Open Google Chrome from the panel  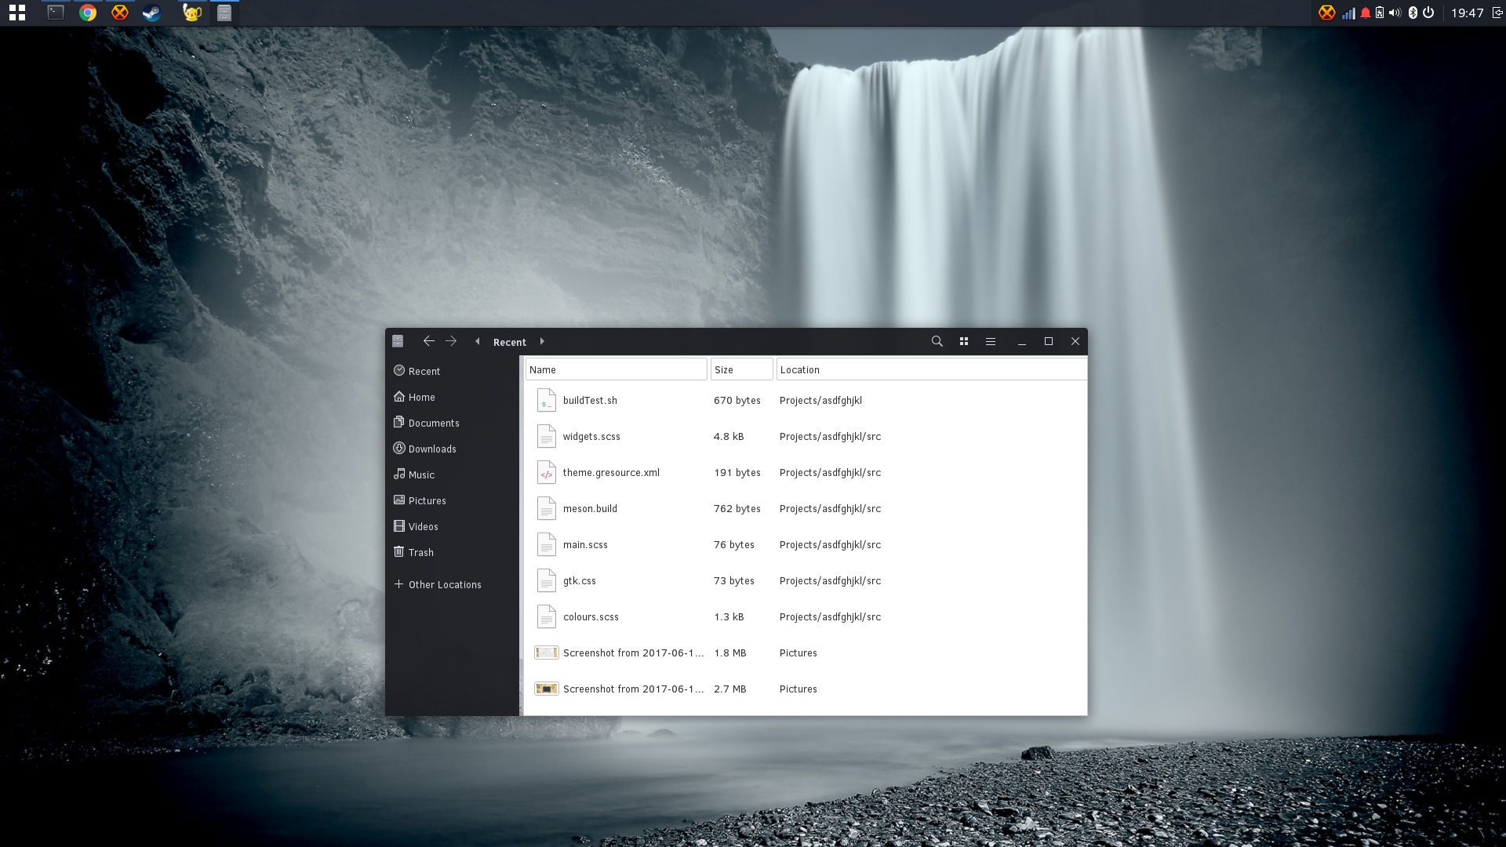pos(88,13)
